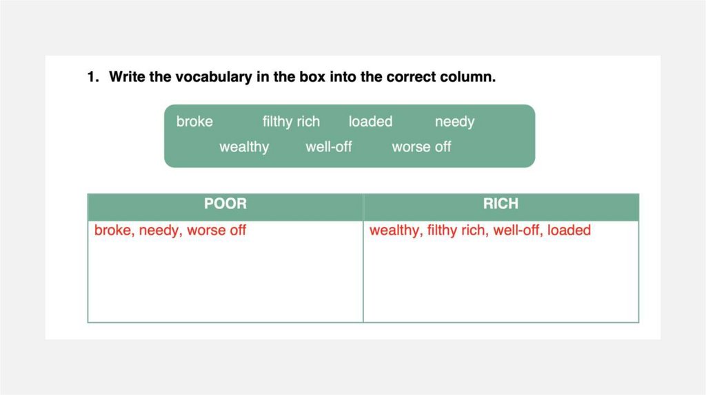The height and width of the screenshot is (395, 706).
Task: Select the word "broke" in the green box
Action: [x=194, y=122]
